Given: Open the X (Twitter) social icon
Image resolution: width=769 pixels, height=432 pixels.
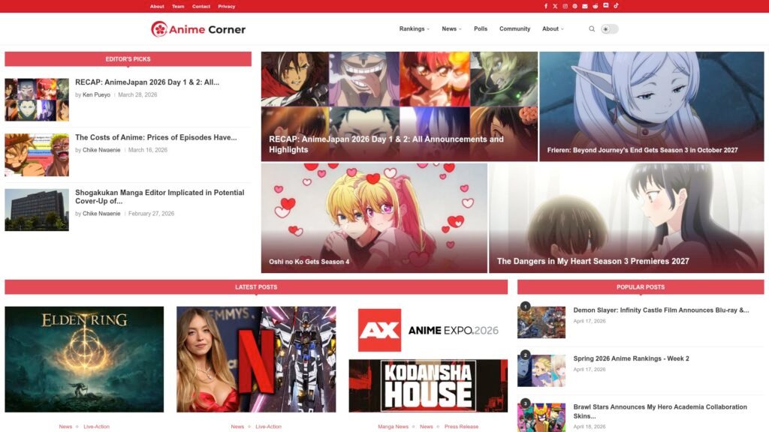Looking at the screenshot, I should [556, 6].
